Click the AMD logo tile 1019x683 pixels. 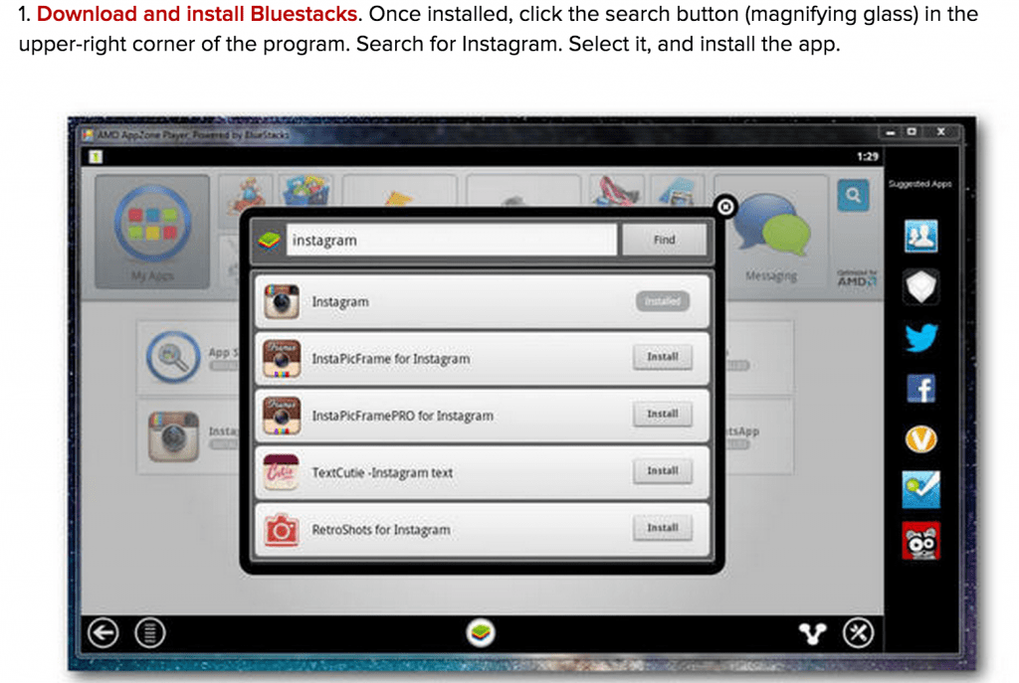[857, 278]
